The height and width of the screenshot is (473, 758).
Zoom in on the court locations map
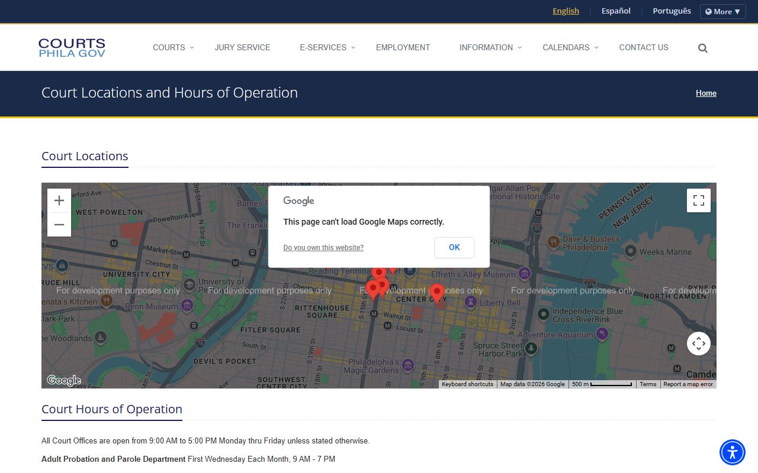(59, 201)
